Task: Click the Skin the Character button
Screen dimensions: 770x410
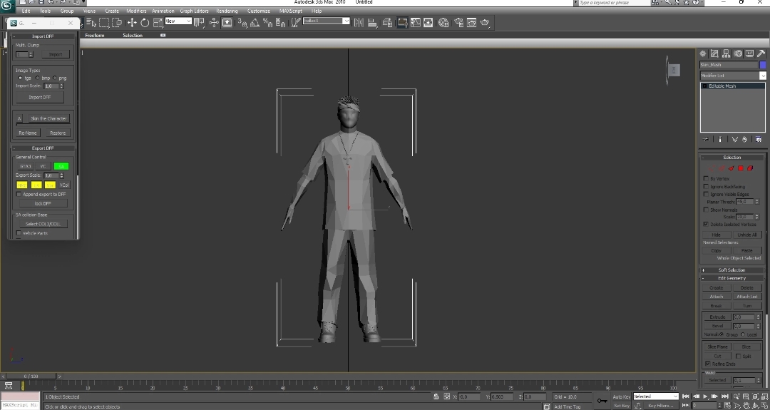Action: [48, 118]
